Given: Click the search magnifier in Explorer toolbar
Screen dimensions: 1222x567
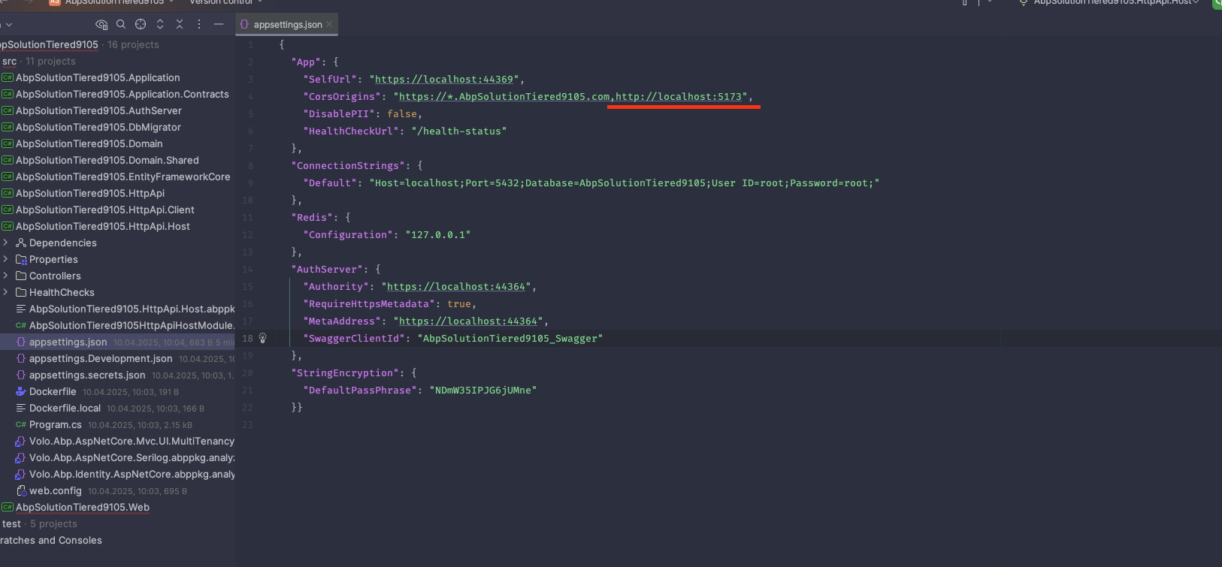Looking at the screenshot, I should click(121, 24).
